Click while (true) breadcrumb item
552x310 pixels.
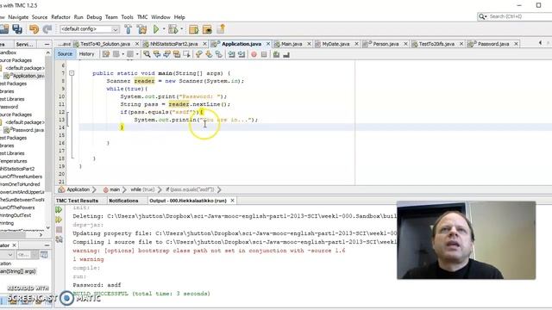click(142, 189)
